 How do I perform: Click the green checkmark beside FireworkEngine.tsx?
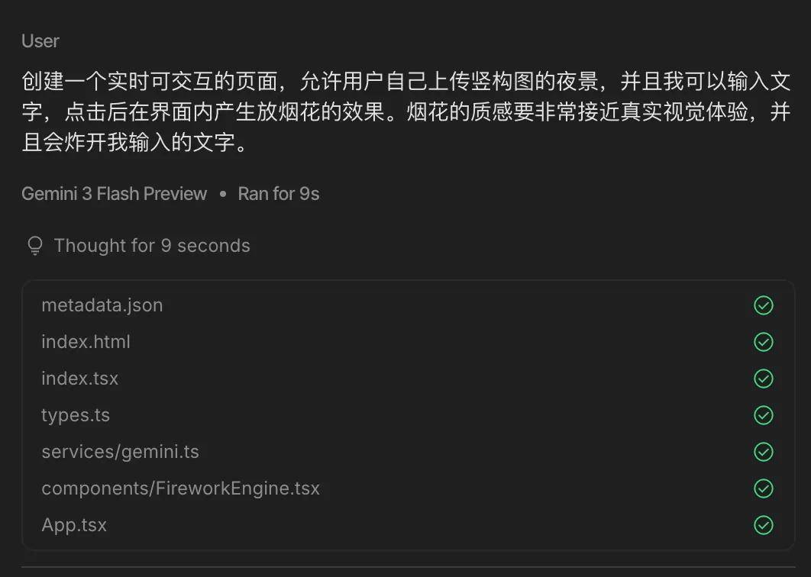coord(764,488)
